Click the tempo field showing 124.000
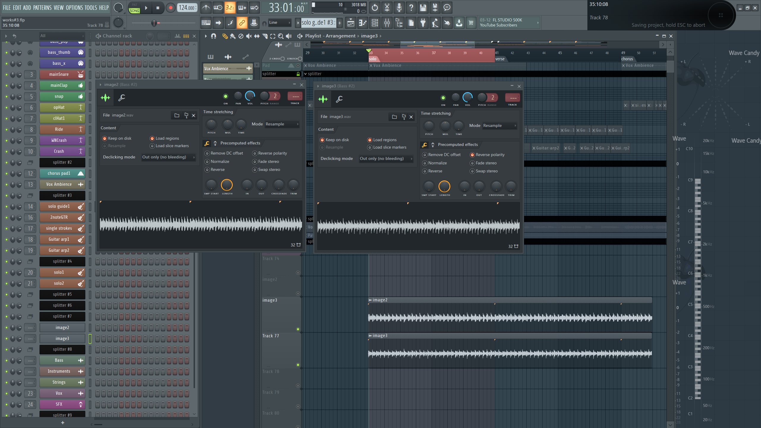The width and height of the screenshot is (761, 428). 187,8
